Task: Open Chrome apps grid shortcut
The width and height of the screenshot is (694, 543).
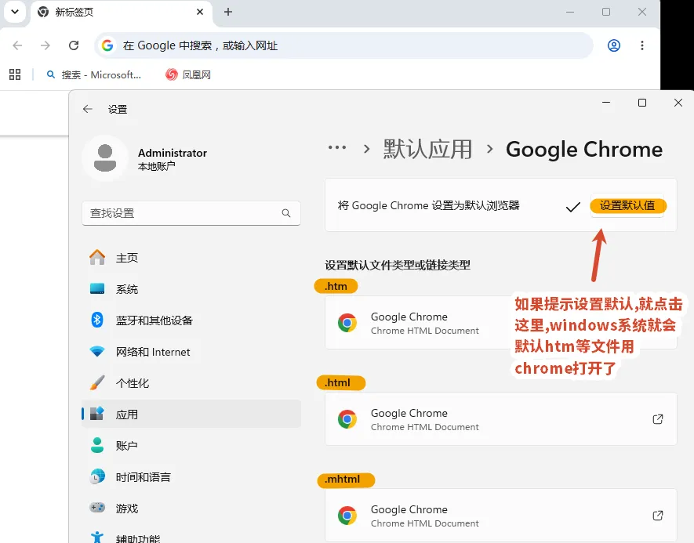Action: pos(15,74)
